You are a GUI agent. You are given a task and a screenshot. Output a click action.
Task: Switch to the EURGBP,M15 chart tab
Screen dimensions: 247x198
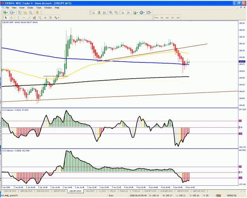tap(166, 191)
